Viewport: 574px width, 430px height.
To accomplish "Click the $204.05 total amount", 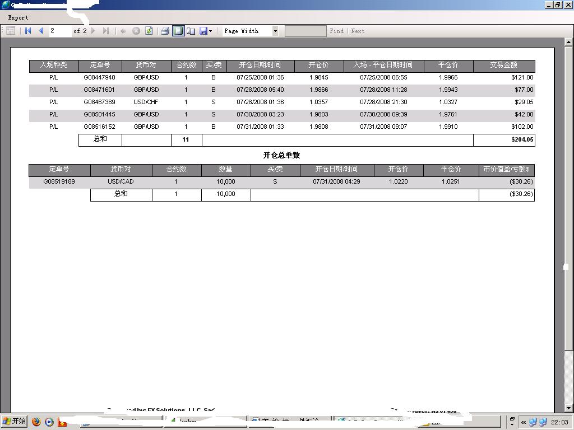I will click(522, 139).
